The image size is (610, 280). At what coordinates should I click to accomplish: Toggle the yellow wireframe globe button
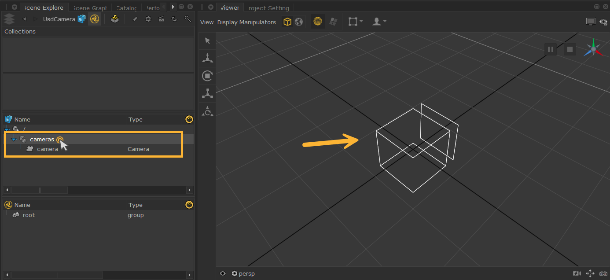pyautogui.click(x=318, y=22)
